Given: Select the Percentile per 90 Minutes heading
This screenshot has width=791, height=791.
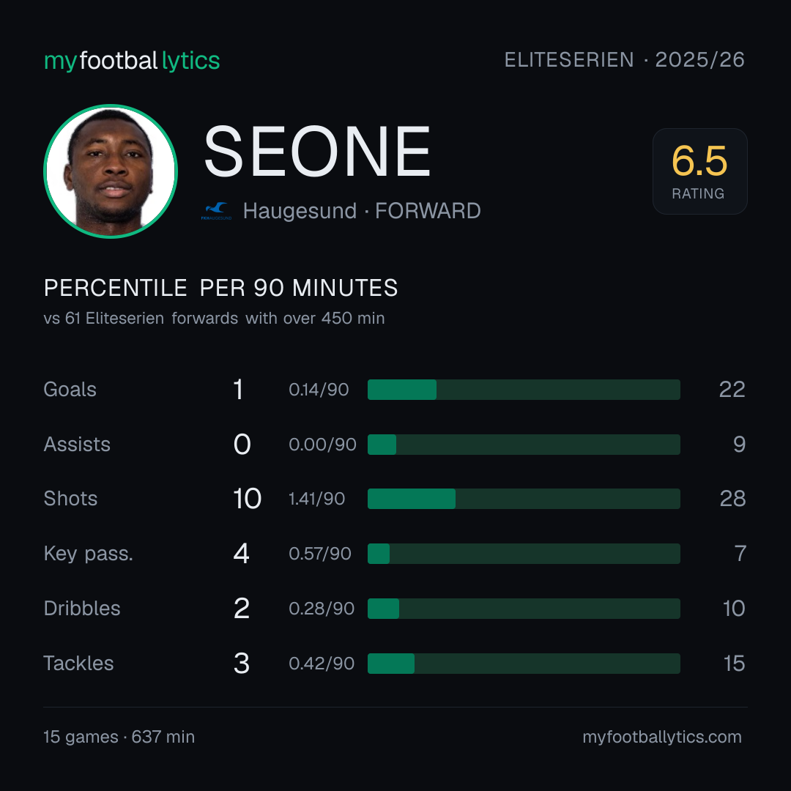Looking at the screenshot, I should (x=221, y=288).
